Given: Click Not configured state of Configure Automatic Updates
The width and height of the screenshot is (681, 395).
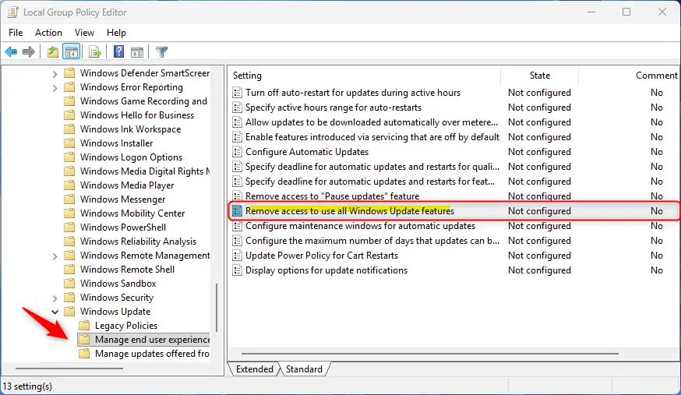Looking at the screenshot, I should [539, 152].
